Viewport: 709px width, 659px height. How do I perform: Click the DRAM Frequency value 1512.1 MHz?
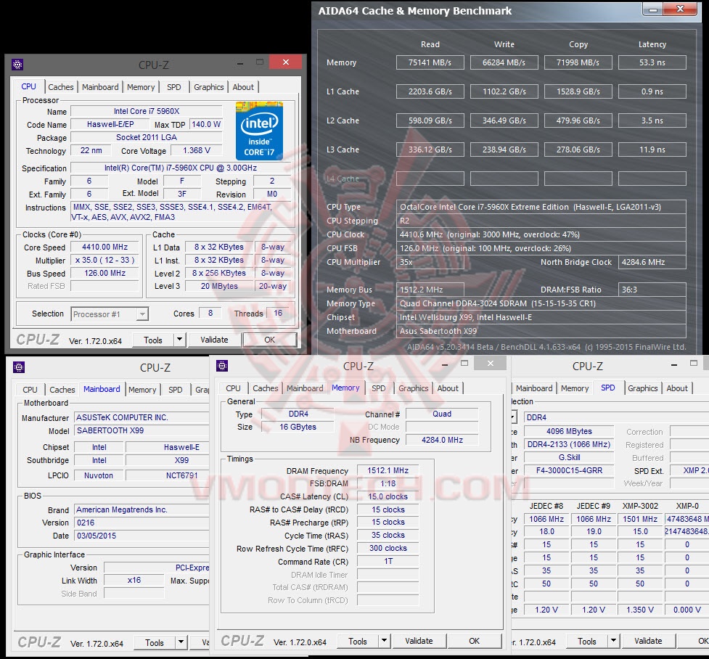[388, 470]
